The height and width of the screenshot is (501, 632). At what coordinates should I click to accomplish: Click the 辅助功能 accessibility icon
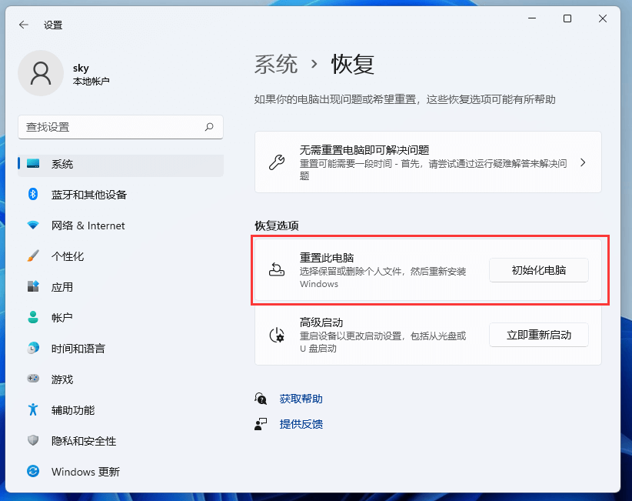pyautogui.click(x=32, y=410)
